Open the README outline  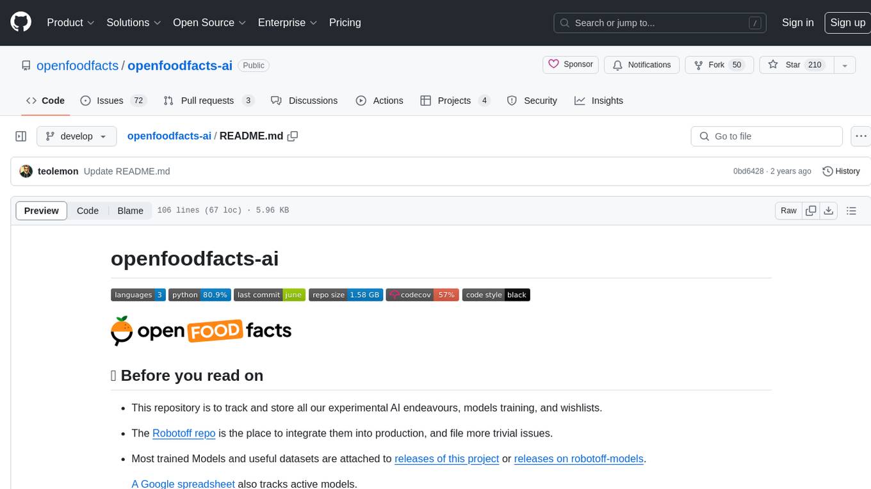point(851,211)
